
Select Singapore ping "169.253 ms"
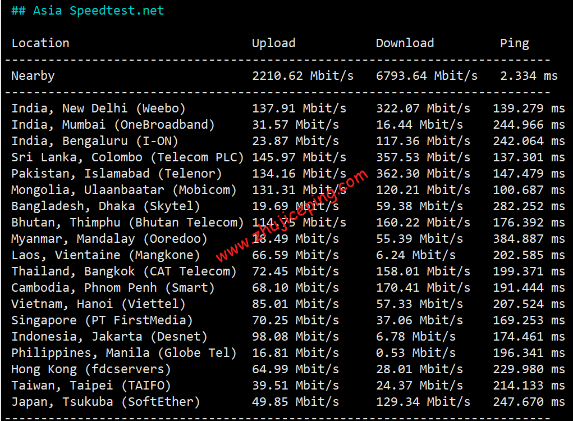529,320
